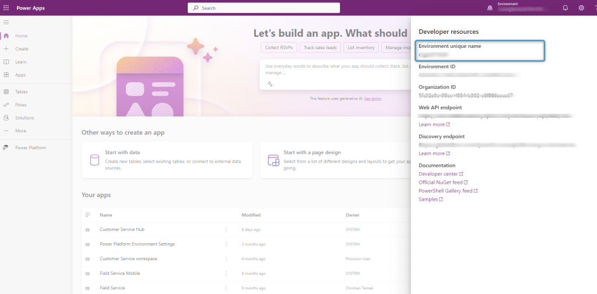Open the Official NuGet feed link
Screen dimensions: 597x294
tap(443, 183)
